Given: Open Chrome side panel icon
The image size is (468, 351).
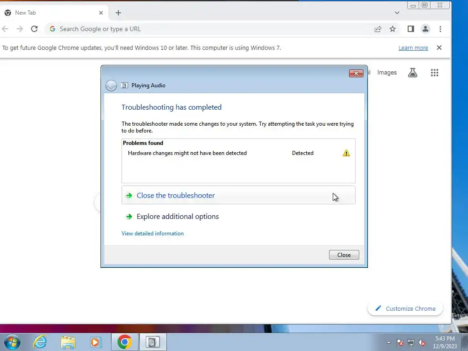Looking at the screenshot, I should tap(411, 29).
